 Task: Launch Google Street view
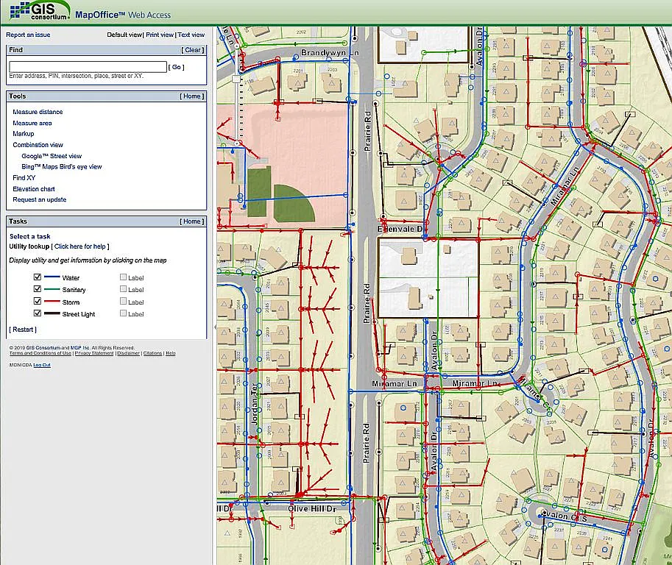coord(52,156)
